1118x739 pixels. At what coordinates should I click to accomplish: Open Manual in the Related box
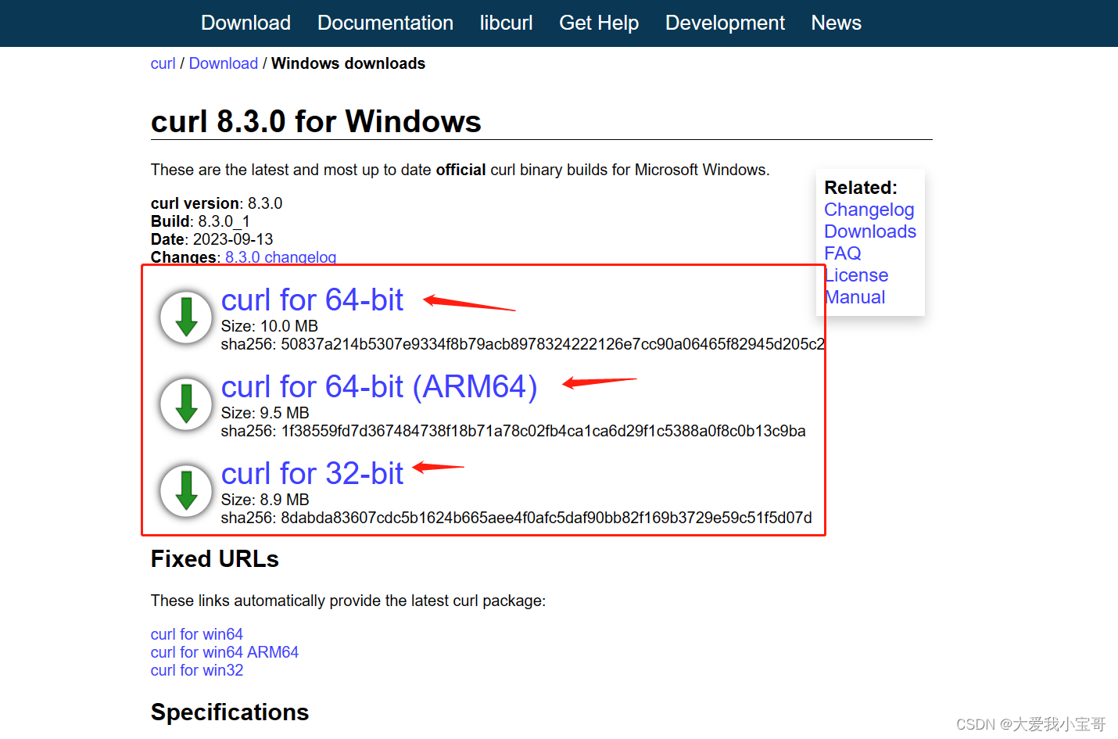coord(855,297)
